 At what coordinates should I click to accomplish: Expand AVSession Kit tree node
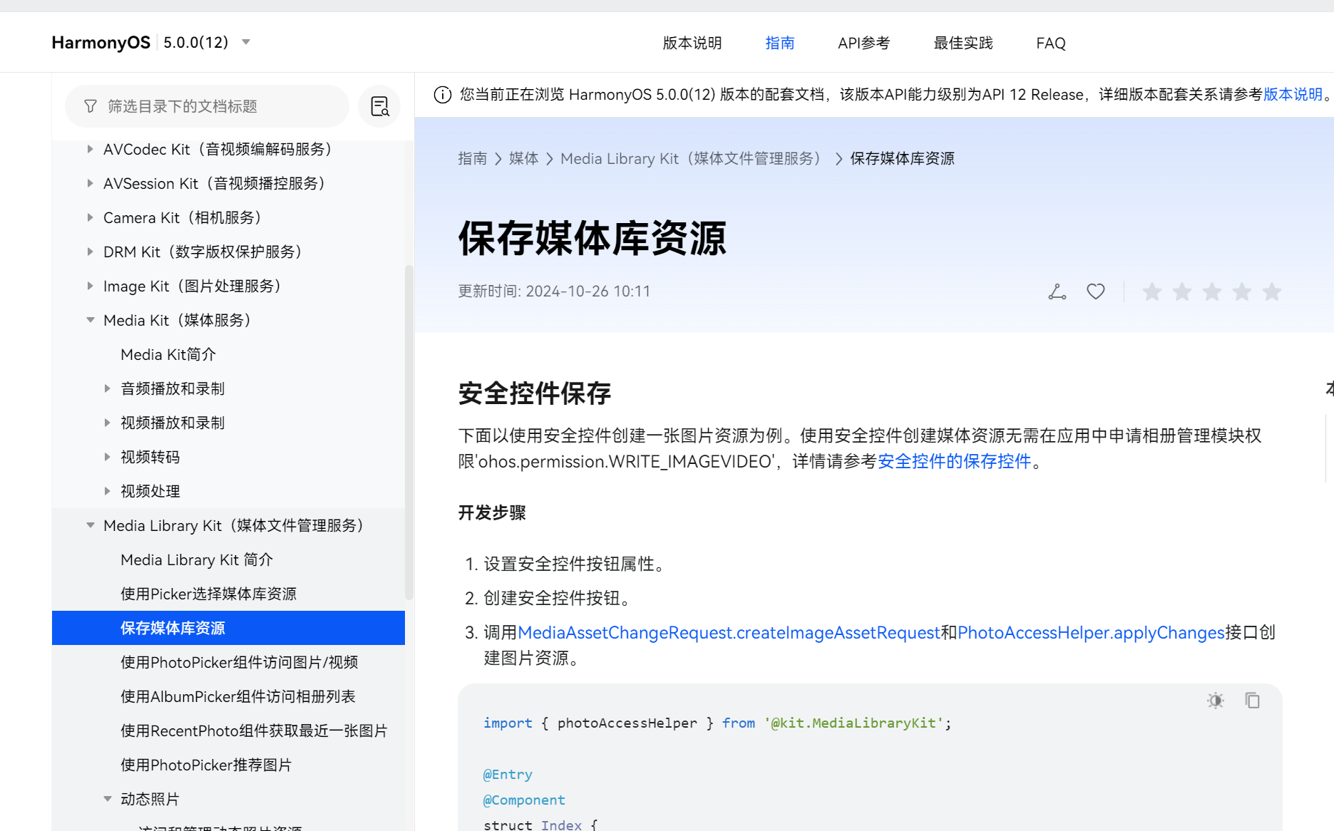[x=90, y=183]
